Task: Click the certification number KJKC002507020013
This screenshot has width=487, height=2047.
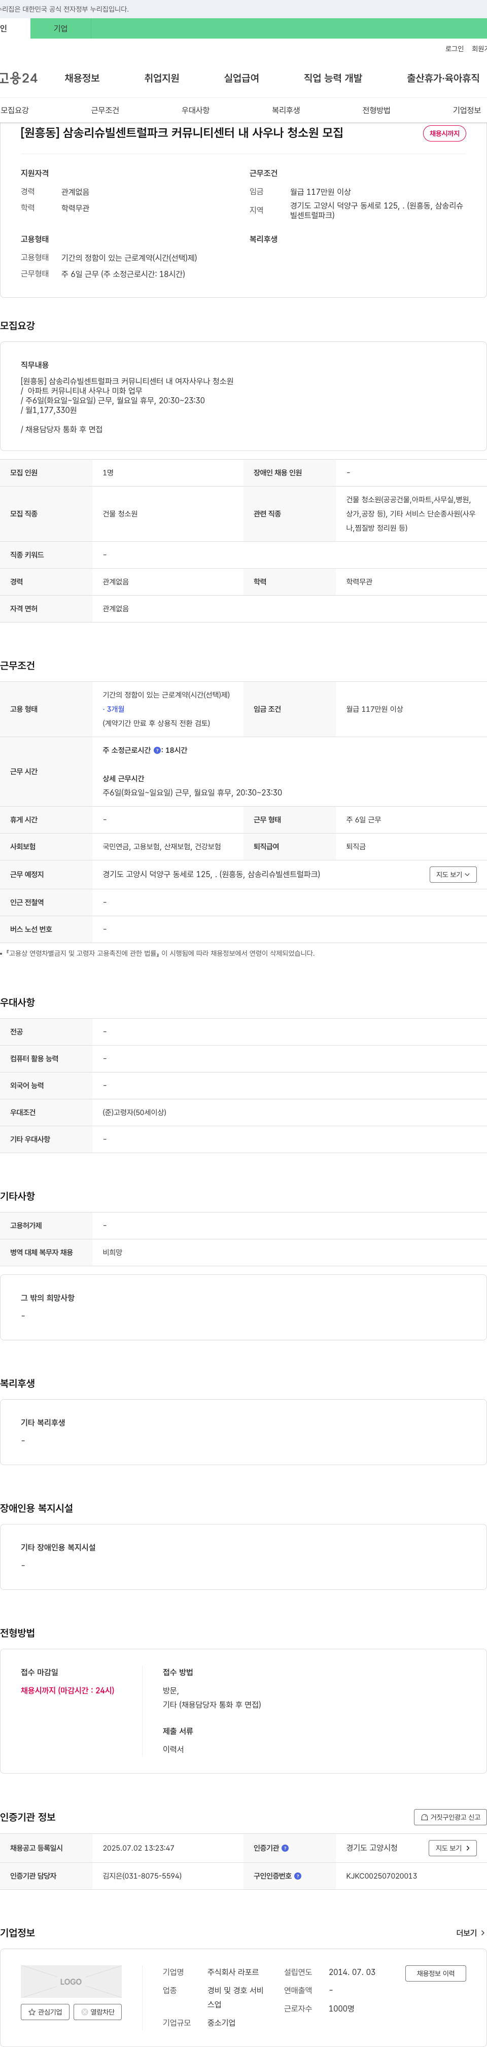Action: pyautogui.click(x=381, y=1876)
